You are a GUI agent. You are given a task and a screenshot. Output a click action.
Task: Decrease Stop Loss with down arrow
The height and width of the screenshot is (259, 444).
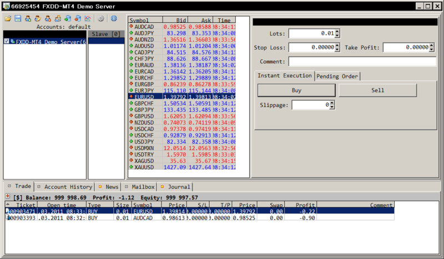click(x=337, y=49)
